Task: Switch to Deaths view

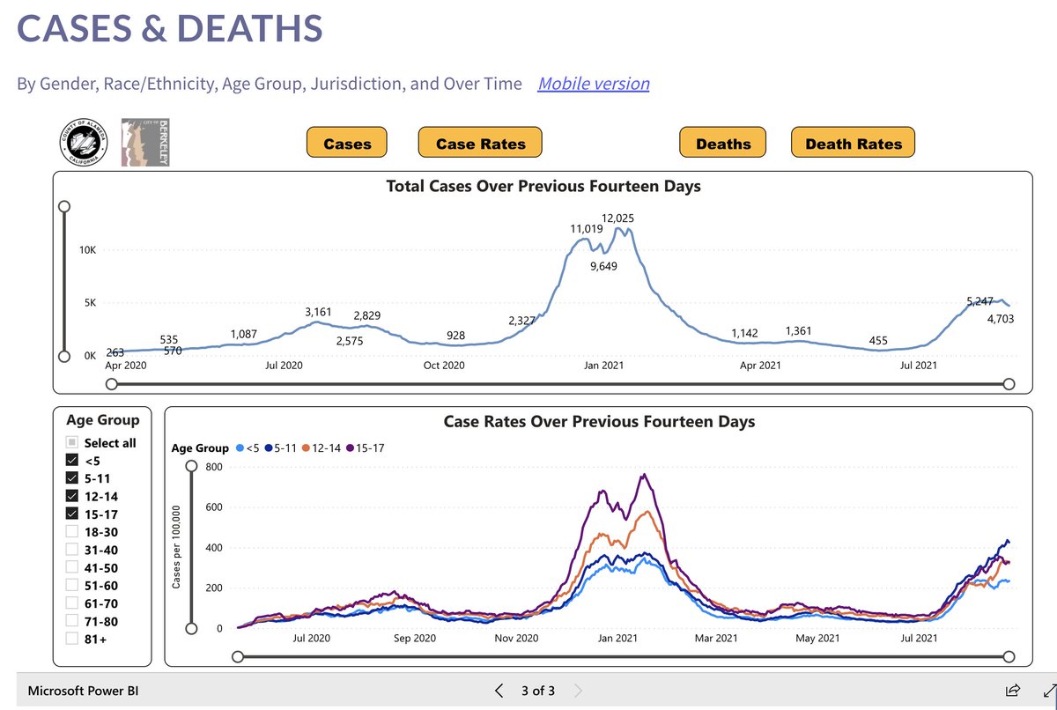Action: point(722,144)
